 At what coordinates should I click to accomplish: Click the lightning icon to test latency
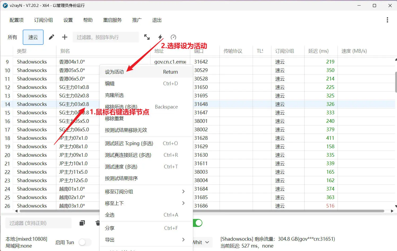[x=160, y=37]
